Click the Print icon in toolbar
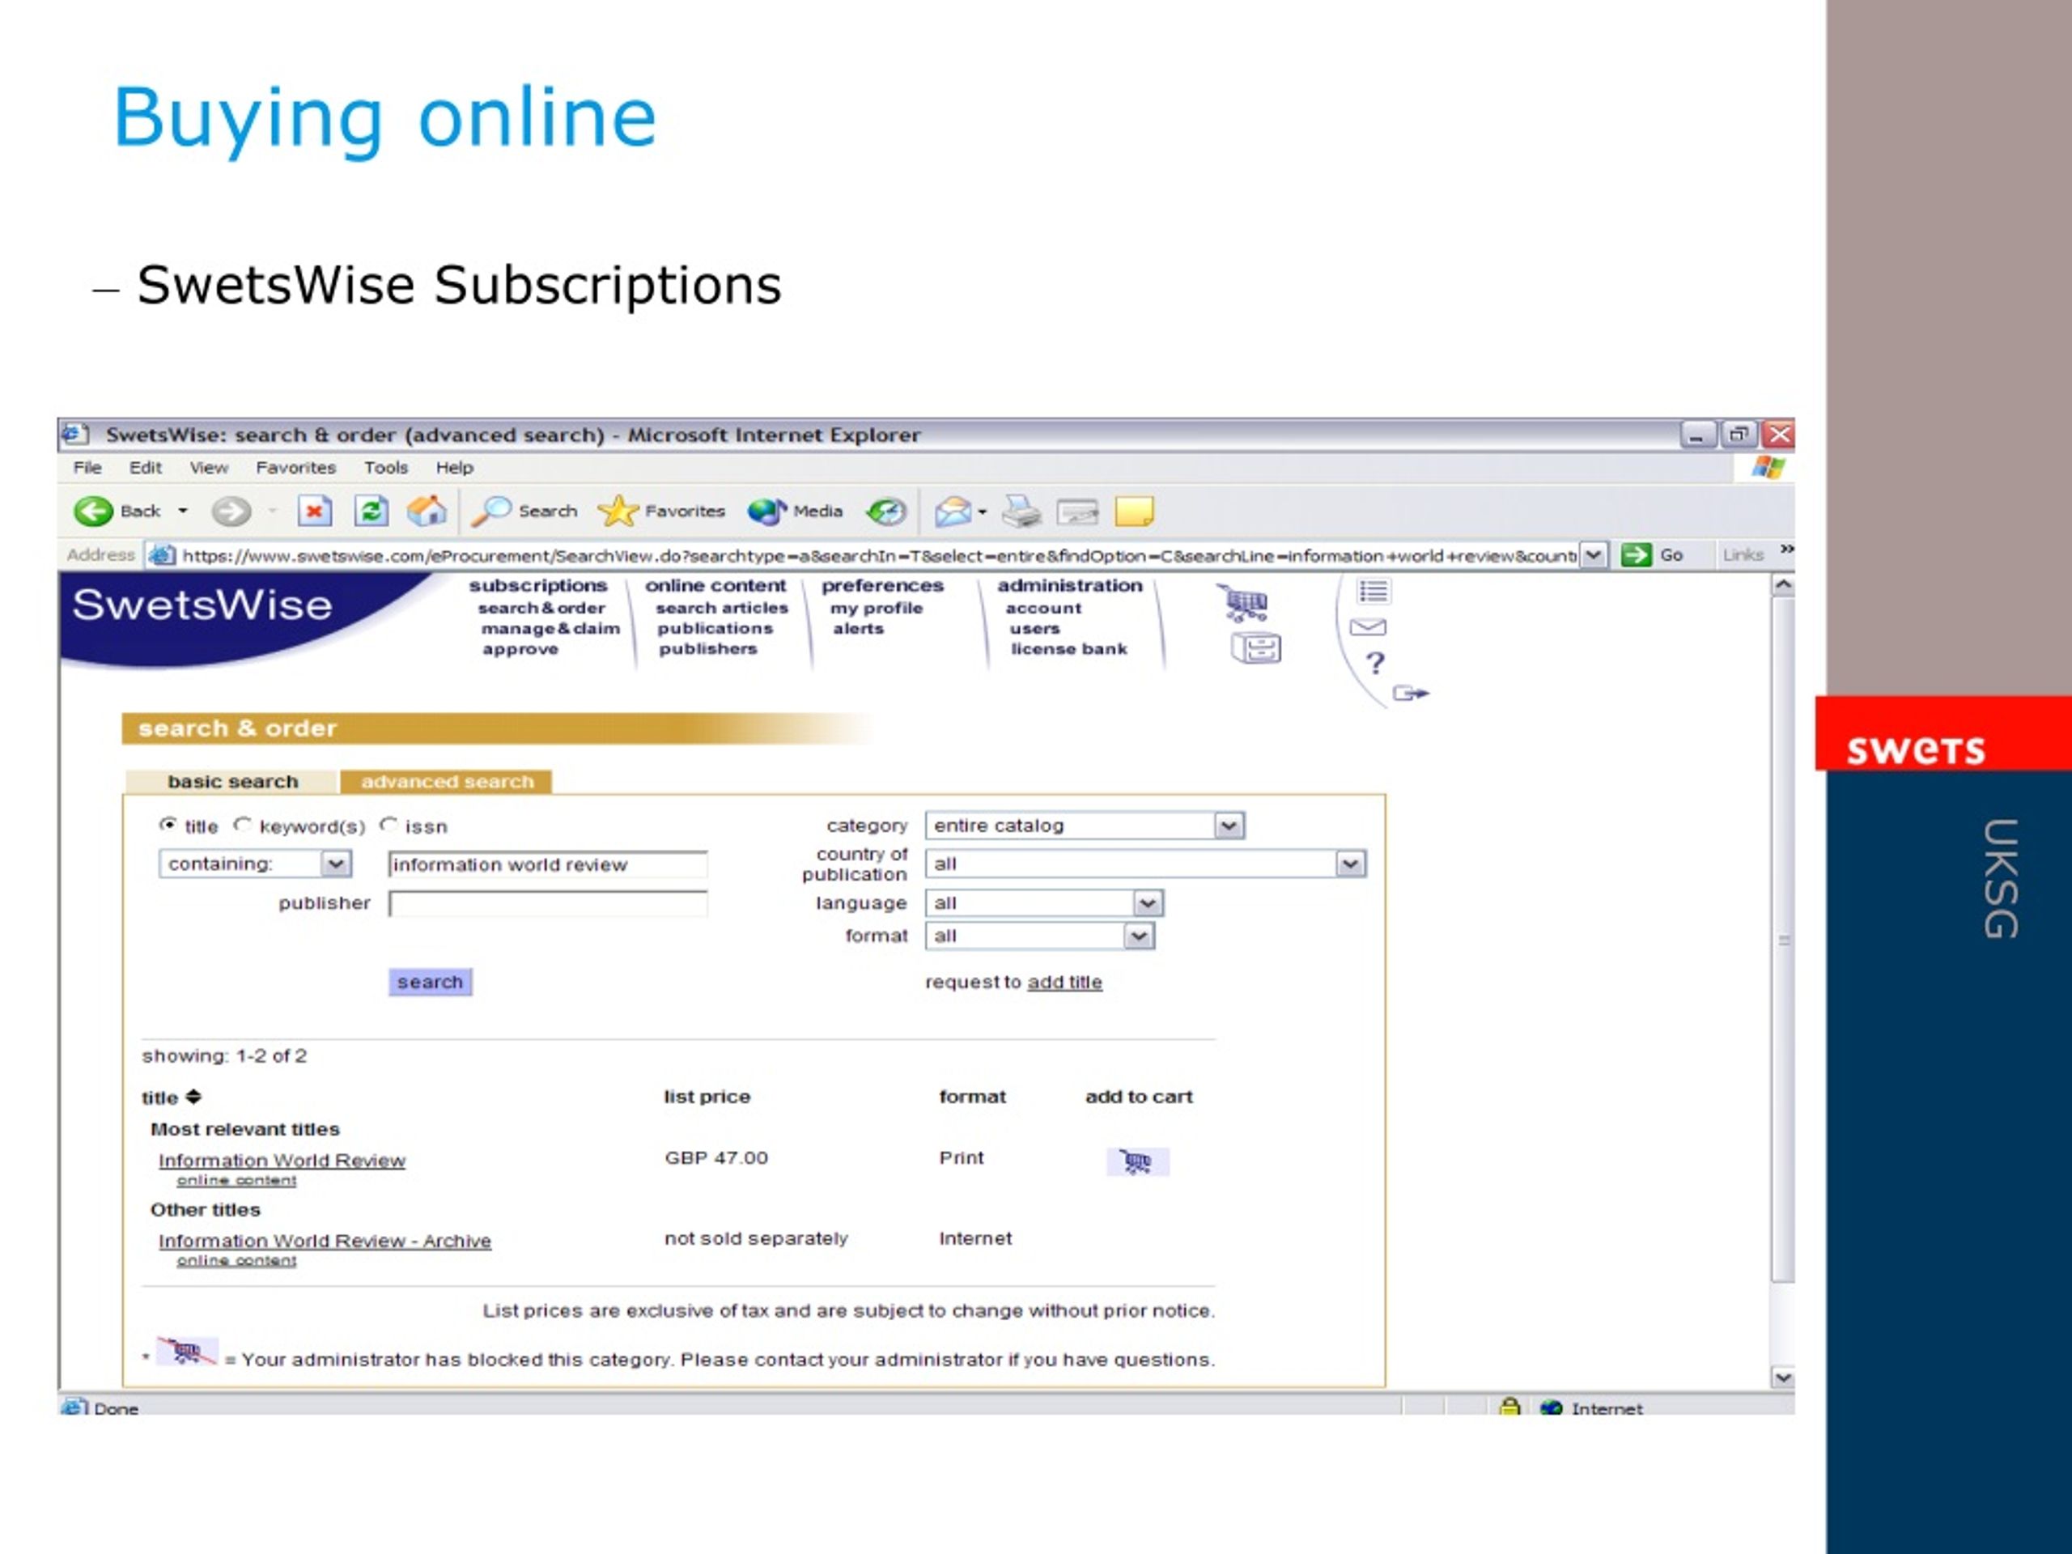The image size is (2072, 1554). click(1021, 512)
